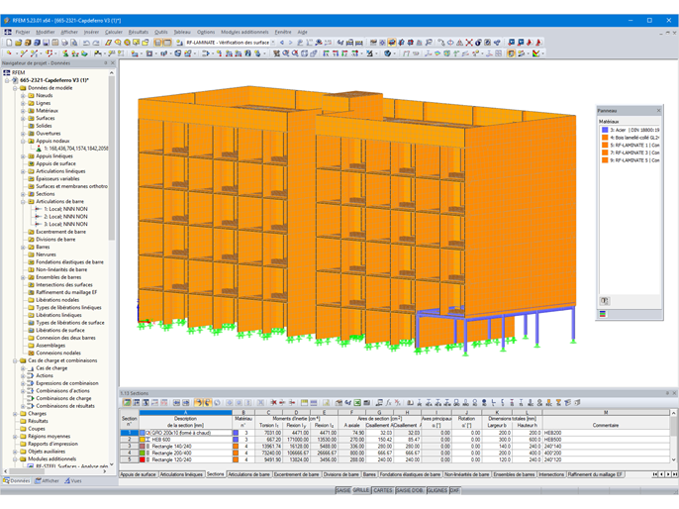Expand the Barres tree node
Screen dimensions: 679x509
[23, 247]
